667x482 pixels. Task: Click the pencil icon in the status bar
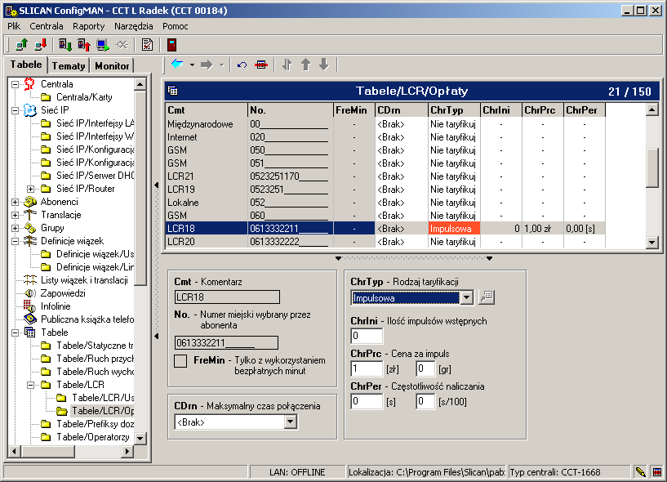(x=640, y=471)
